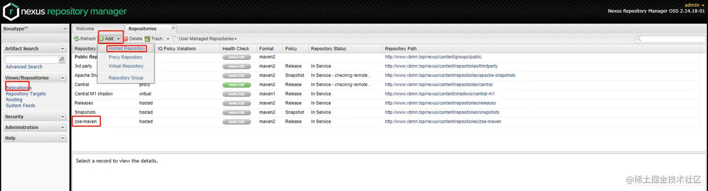
Task: Collapse the Views/Repositories section
Action: pos(63,78)
